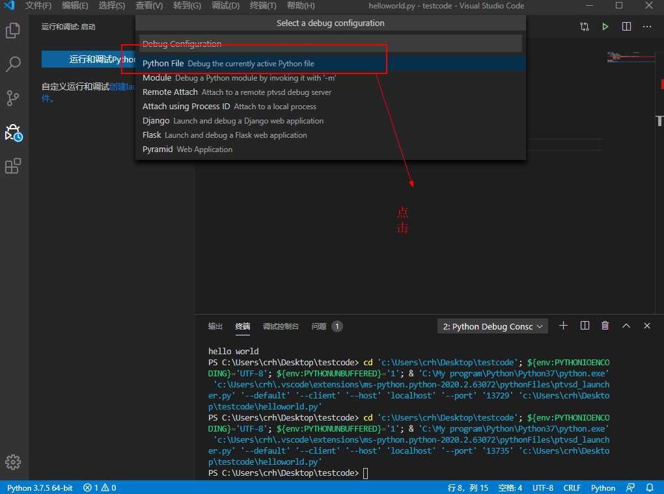Open the 文件(F) menu
The image size is (664, 494).
tap(38, 5)
